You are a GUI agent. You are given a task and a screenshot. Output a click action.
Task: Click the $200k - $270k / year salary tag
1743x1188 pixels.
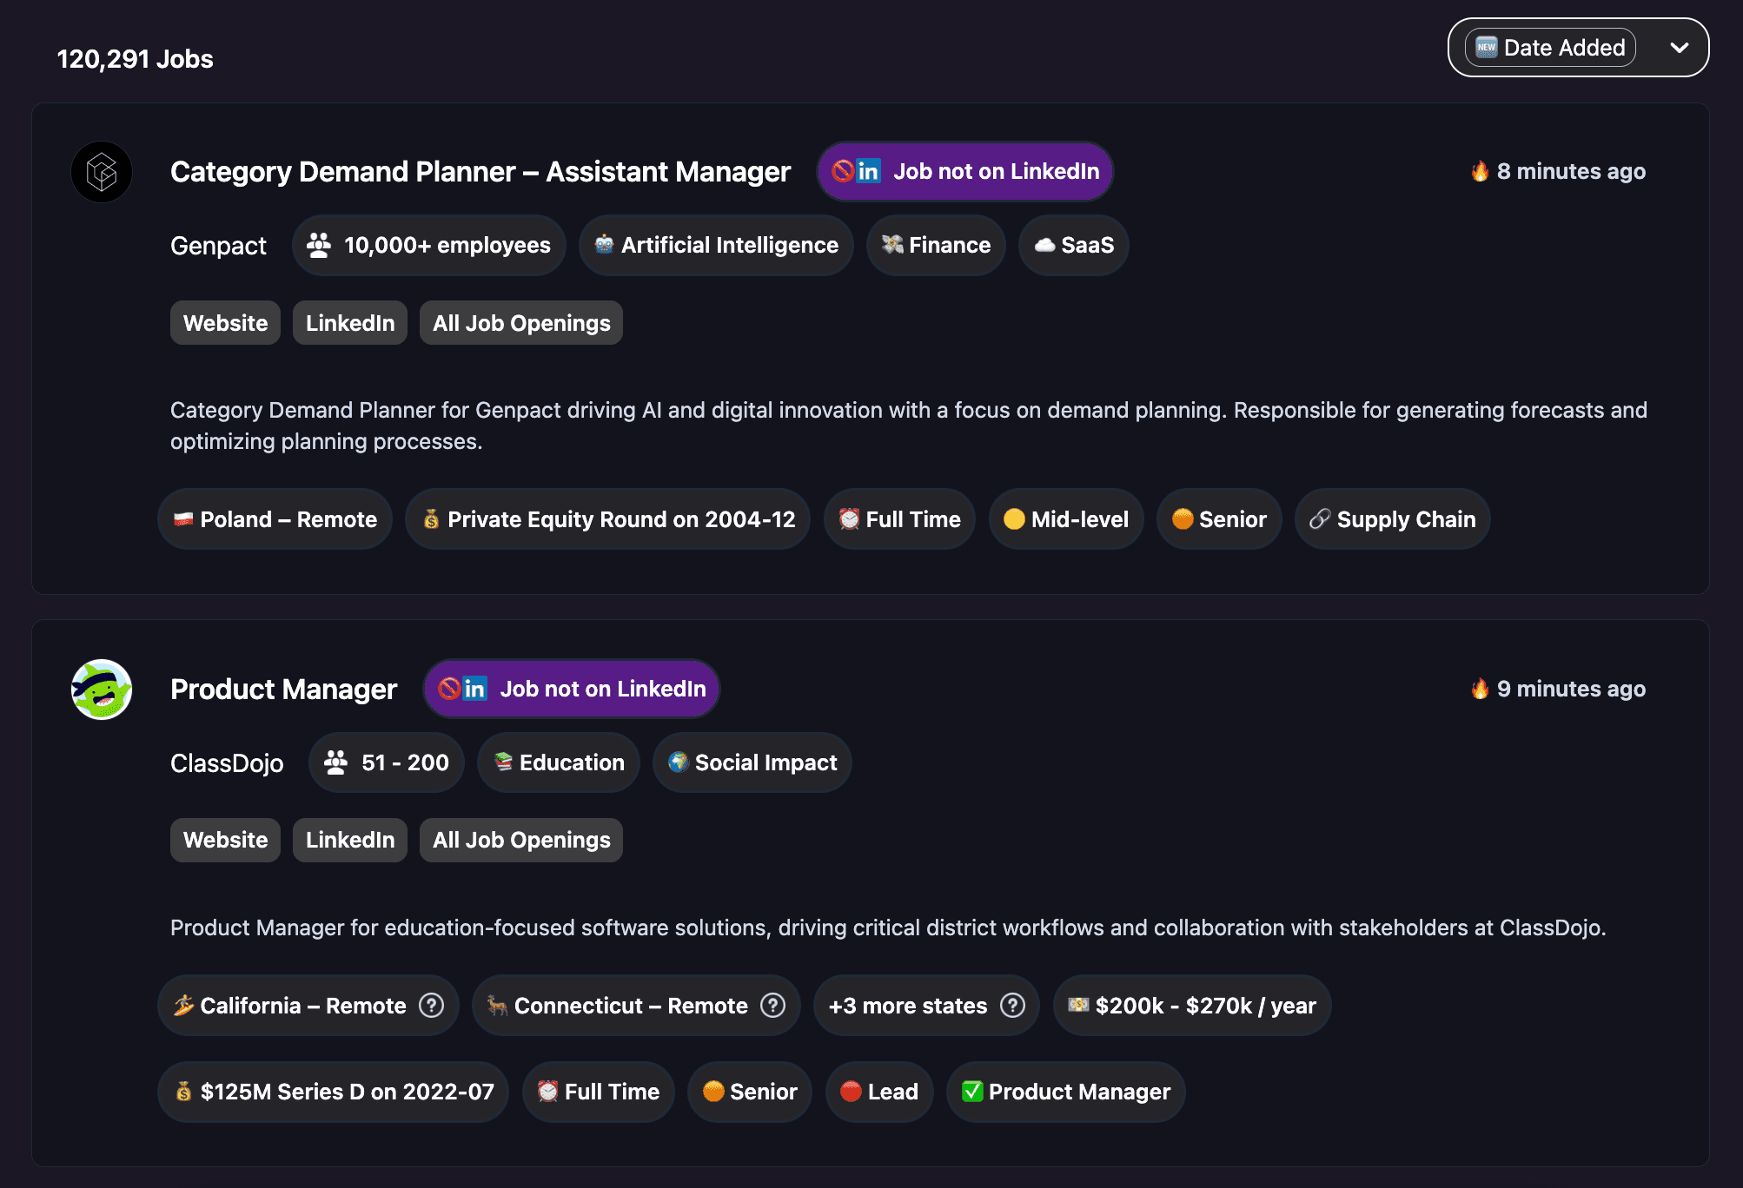click(x=1191, y=1006)
